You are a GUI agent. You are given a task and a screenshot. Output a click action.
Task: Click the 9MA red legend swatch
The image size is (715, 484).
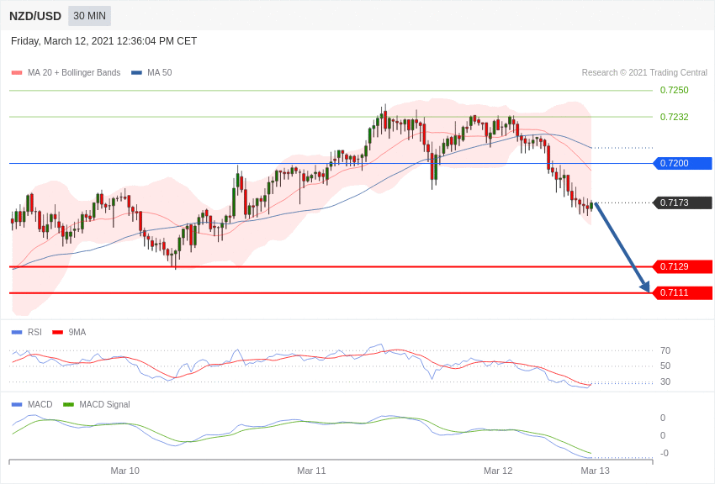(57, 333)
